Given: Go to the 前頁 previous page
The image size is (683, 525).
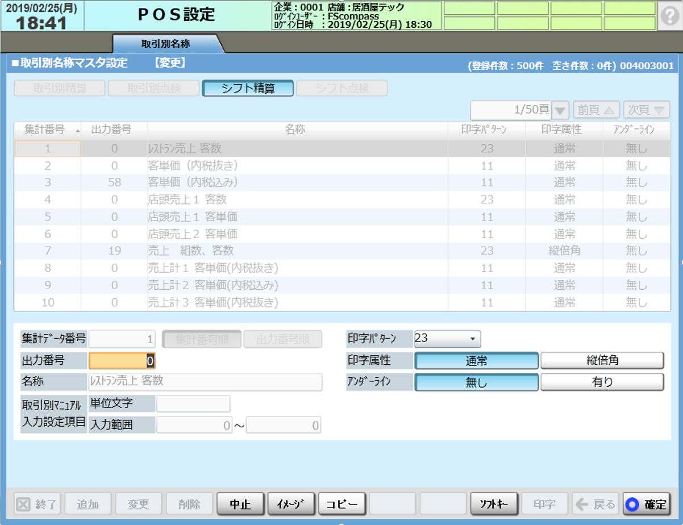Looking at the screenshot, I should click(595, 110).
